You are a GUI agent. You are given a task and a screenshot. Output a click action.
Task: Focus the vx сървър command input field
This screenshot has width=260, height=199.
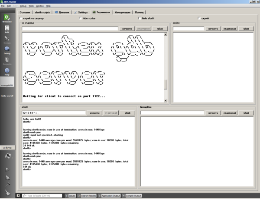coord(70,29)
